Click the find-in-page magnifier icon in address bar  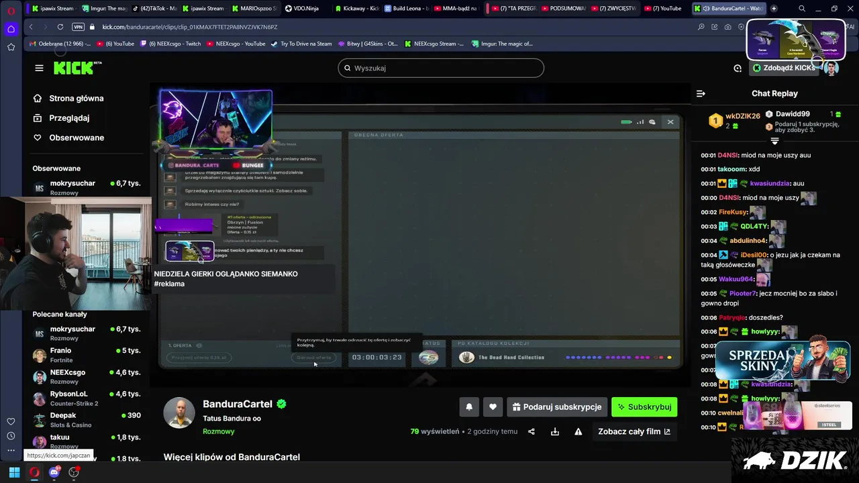click(x=701, y=27)
